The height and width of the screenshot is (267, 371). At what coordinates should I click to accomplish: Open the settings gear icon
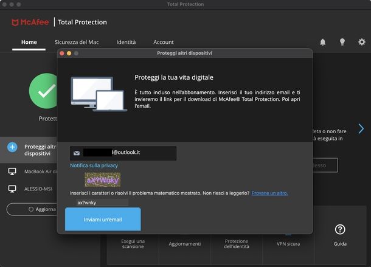click(361, 42)
